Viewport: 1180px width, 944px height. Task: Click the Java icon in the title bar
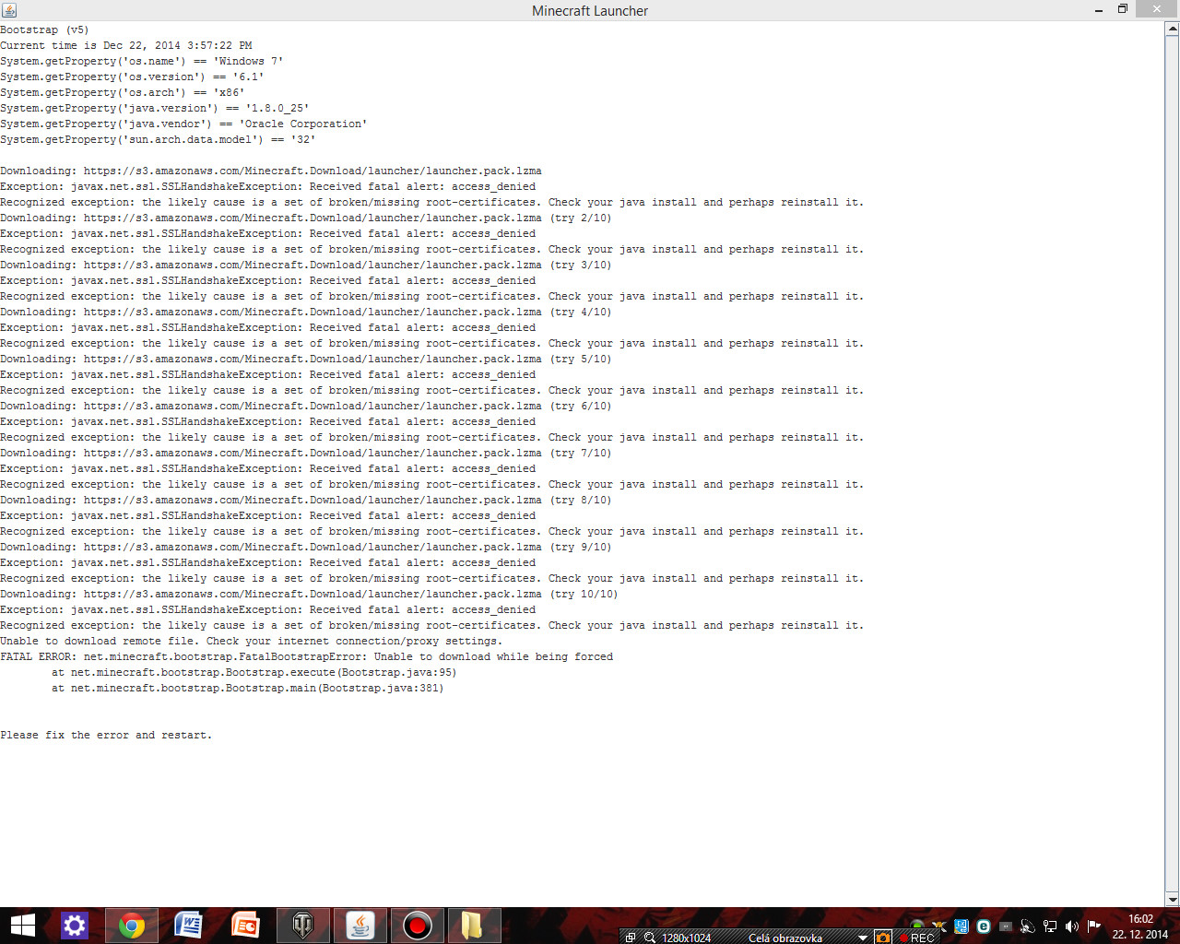click(x=9, y=10)
